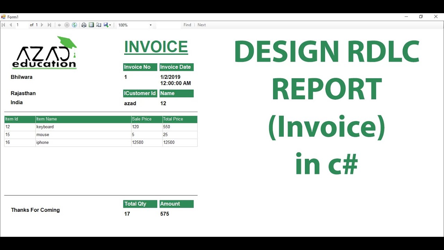This screenshot has width=444, height=250.
Task: Go to previous page of report
Action: (11, 25)
